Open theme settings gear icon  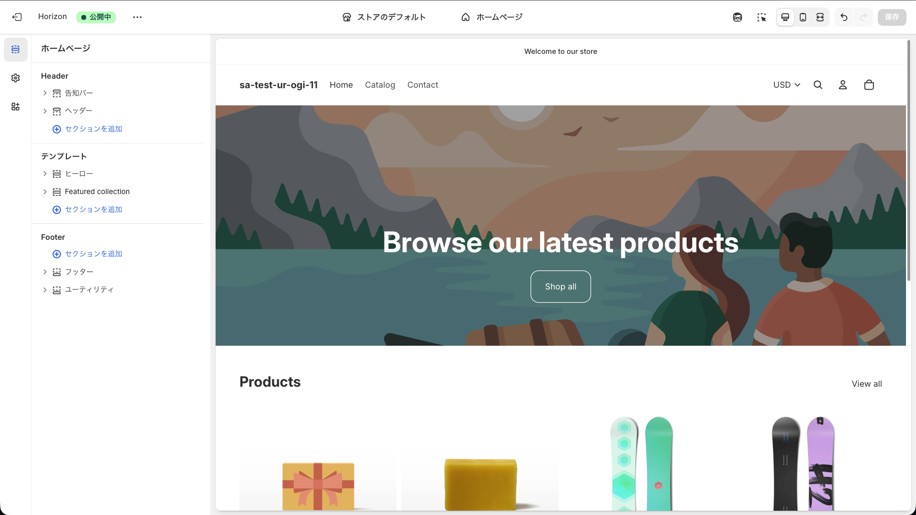(16, 78)
